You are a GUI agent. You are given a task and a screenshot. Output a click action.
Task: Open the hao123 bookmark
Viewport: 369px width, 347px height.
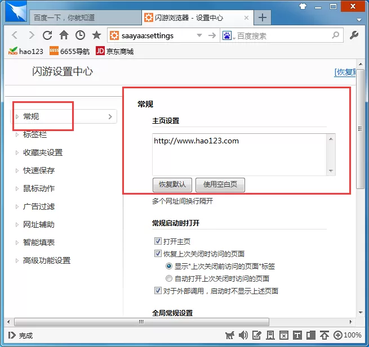pyautogui.click(x=26, y=51)
